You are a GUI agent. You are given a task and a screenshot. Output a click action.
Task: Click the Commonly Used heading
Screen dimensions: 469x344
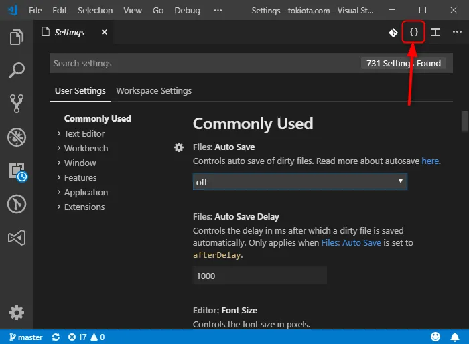pos(253,123)
